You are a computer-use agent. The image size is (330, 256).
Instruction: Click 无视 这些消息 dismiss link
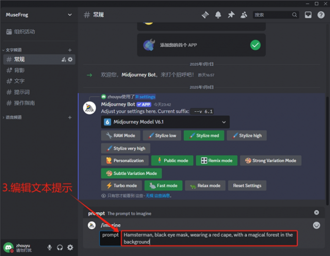pos(158,196)
